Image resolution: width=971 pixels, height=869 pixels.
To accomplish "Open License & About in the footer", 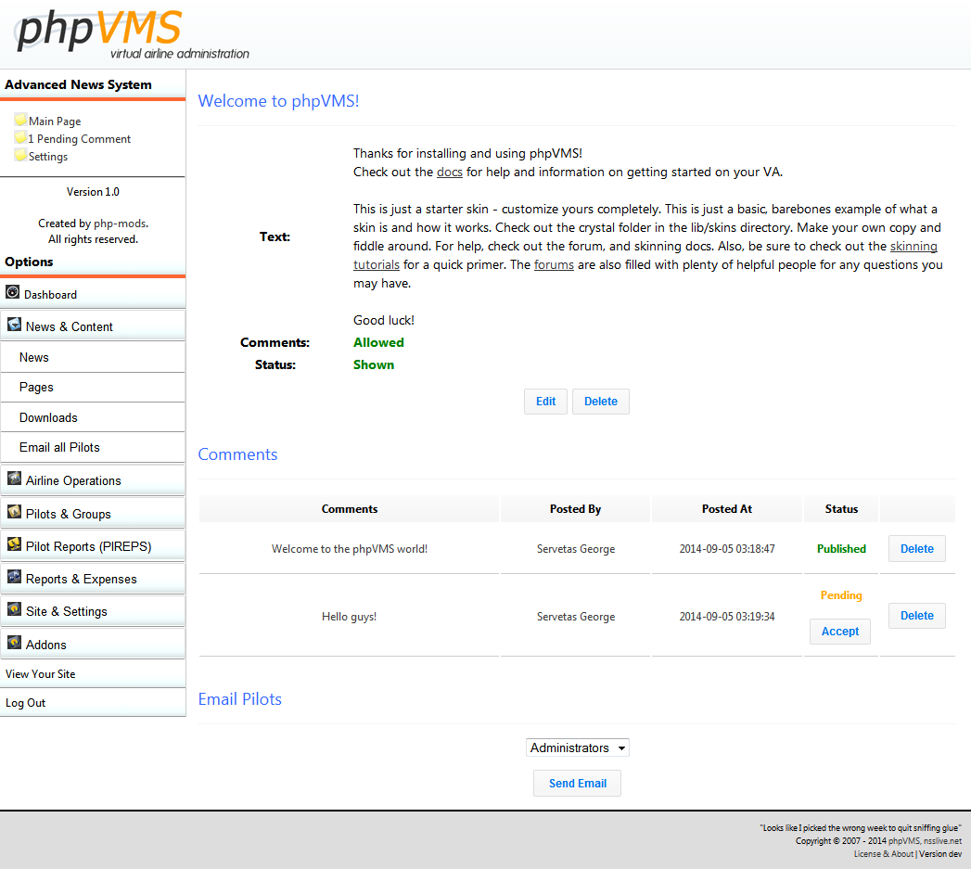I will coord(884,854).
